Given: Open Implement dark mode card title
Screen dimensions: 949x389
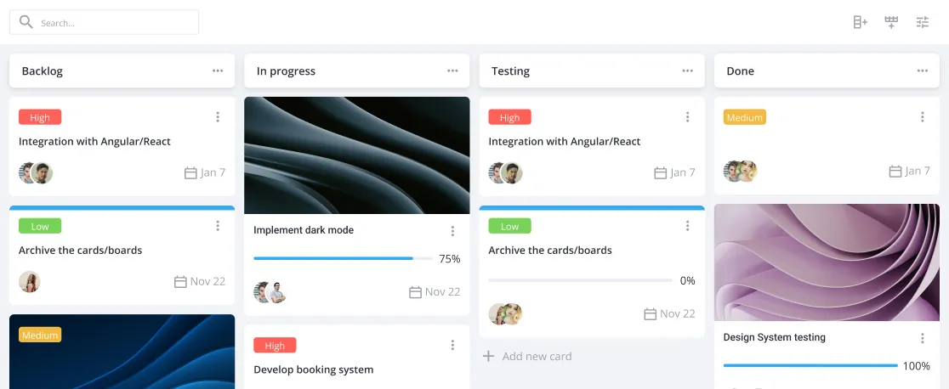Looking at the screenshot, I should click(304, 230).
